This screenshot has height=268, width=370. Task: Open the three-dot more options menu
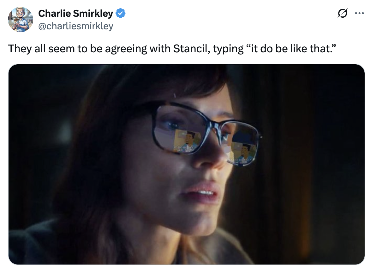(359, 14)
